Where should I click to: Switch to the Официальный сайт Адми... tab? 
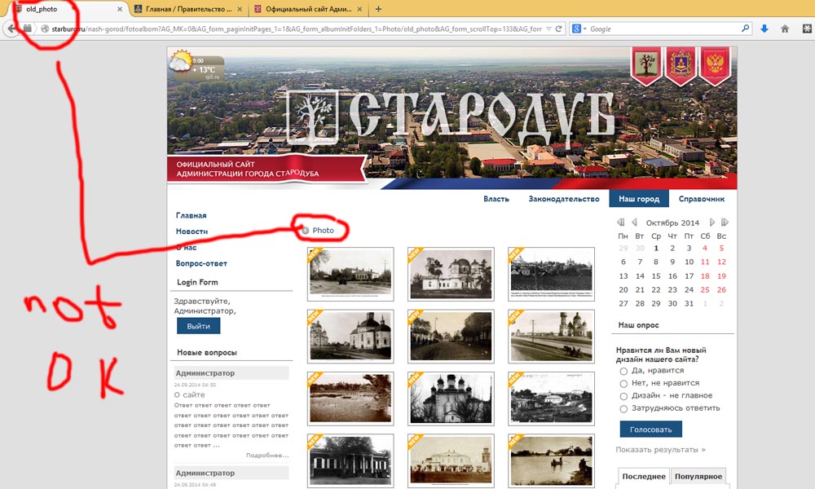point(308,9)
